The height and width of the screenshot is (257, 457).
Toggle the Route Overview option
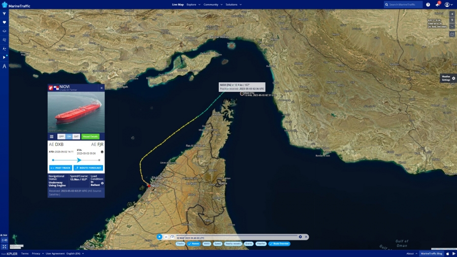(x=279, y=244)
